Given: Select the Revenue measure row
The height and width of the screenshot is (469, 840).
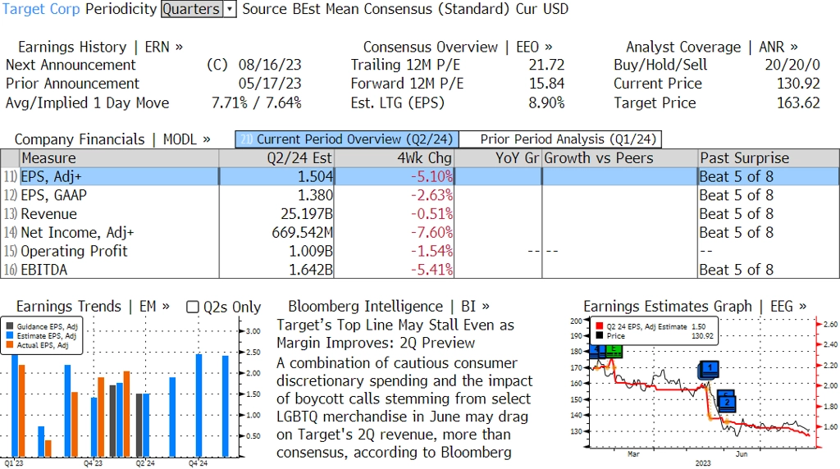Looking at the screenshot, I should 420,214.
